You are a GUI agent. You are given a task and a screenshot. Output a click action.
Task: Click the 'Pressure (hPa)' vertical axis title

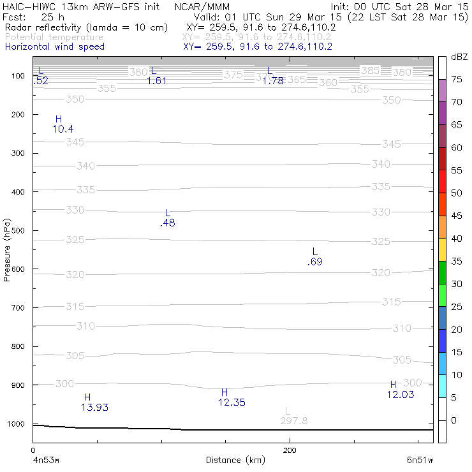6,250
